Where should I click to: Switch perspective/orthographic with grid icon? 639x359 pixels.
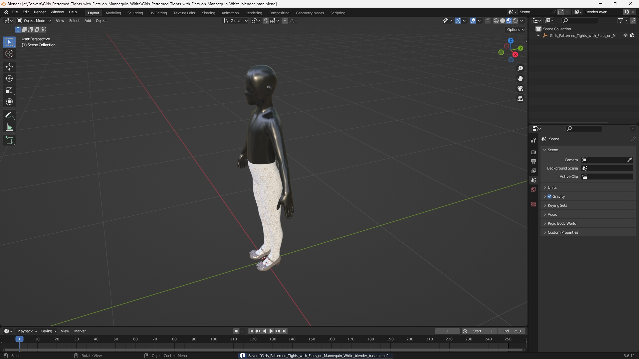click(x=520, y=99)
